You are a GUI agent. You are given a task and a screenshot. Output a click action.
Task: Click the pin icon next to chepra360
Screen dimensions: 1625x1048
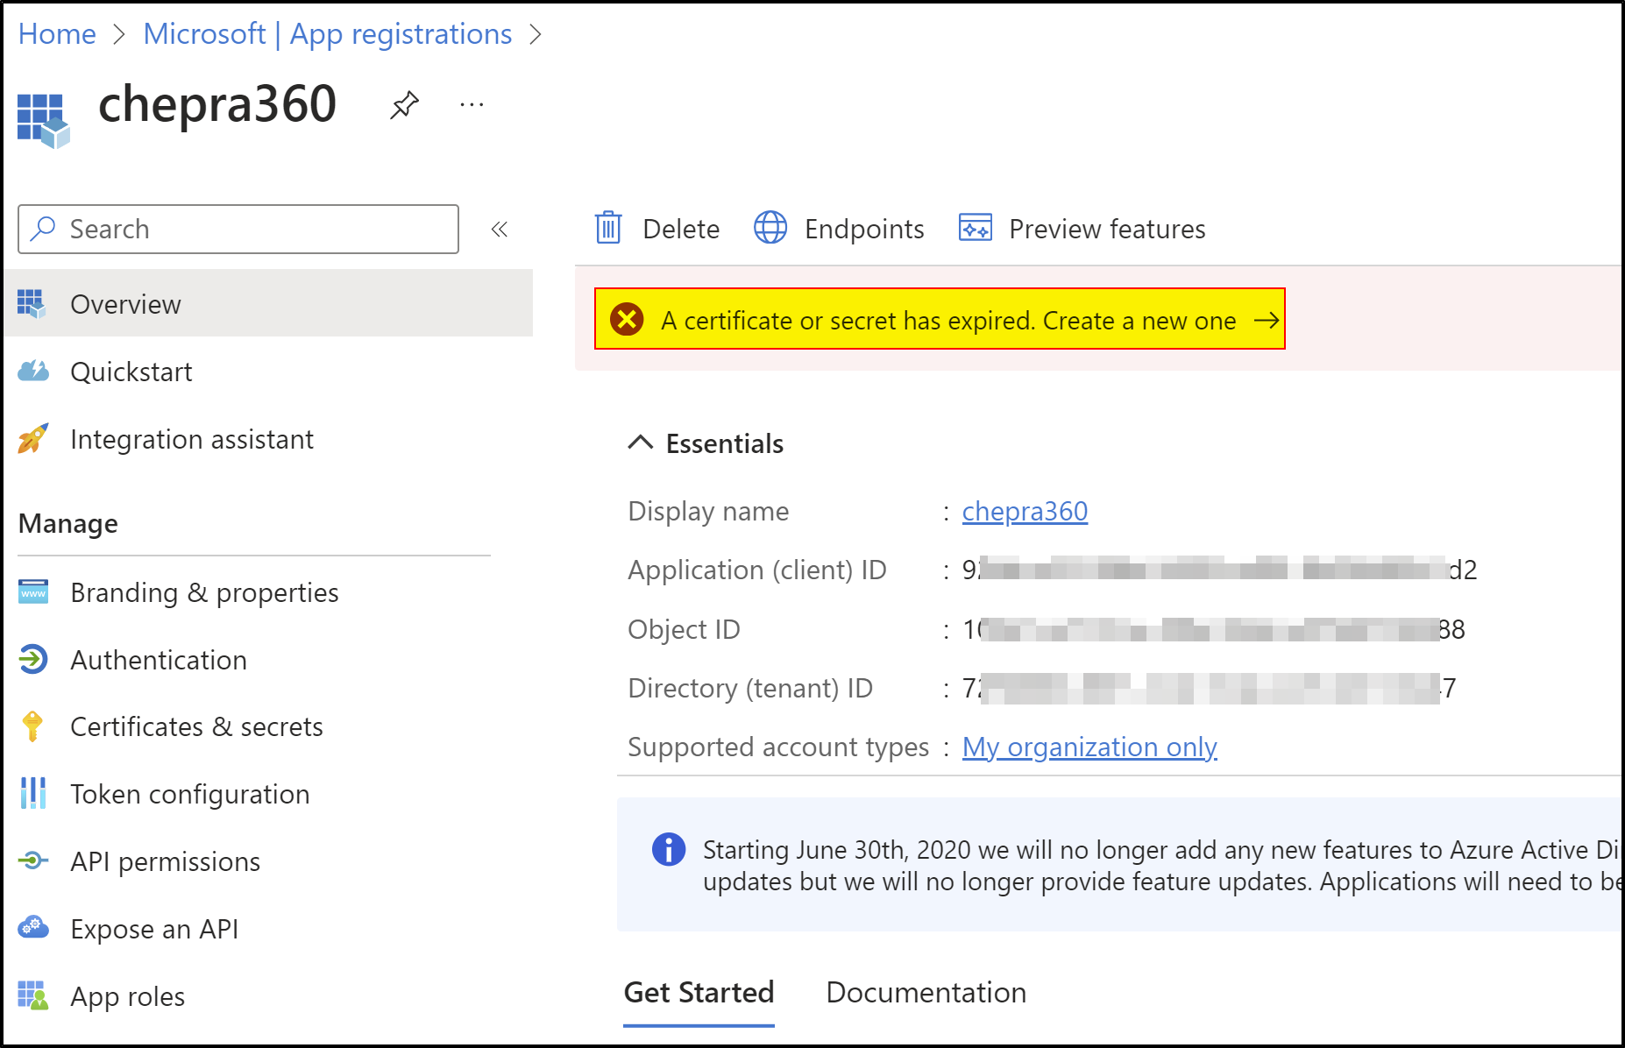coord(404,105)
